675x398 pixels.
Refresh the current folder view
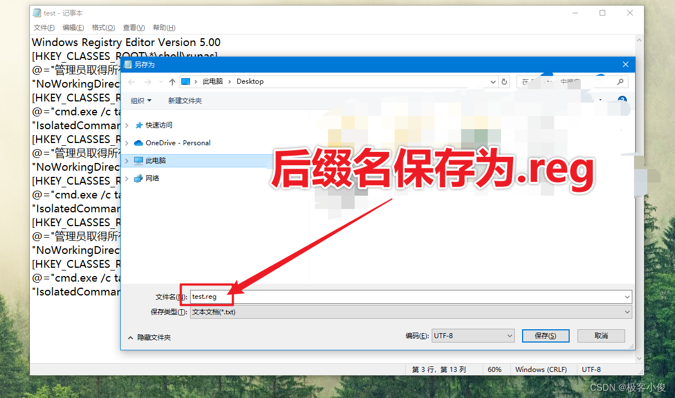504,81
